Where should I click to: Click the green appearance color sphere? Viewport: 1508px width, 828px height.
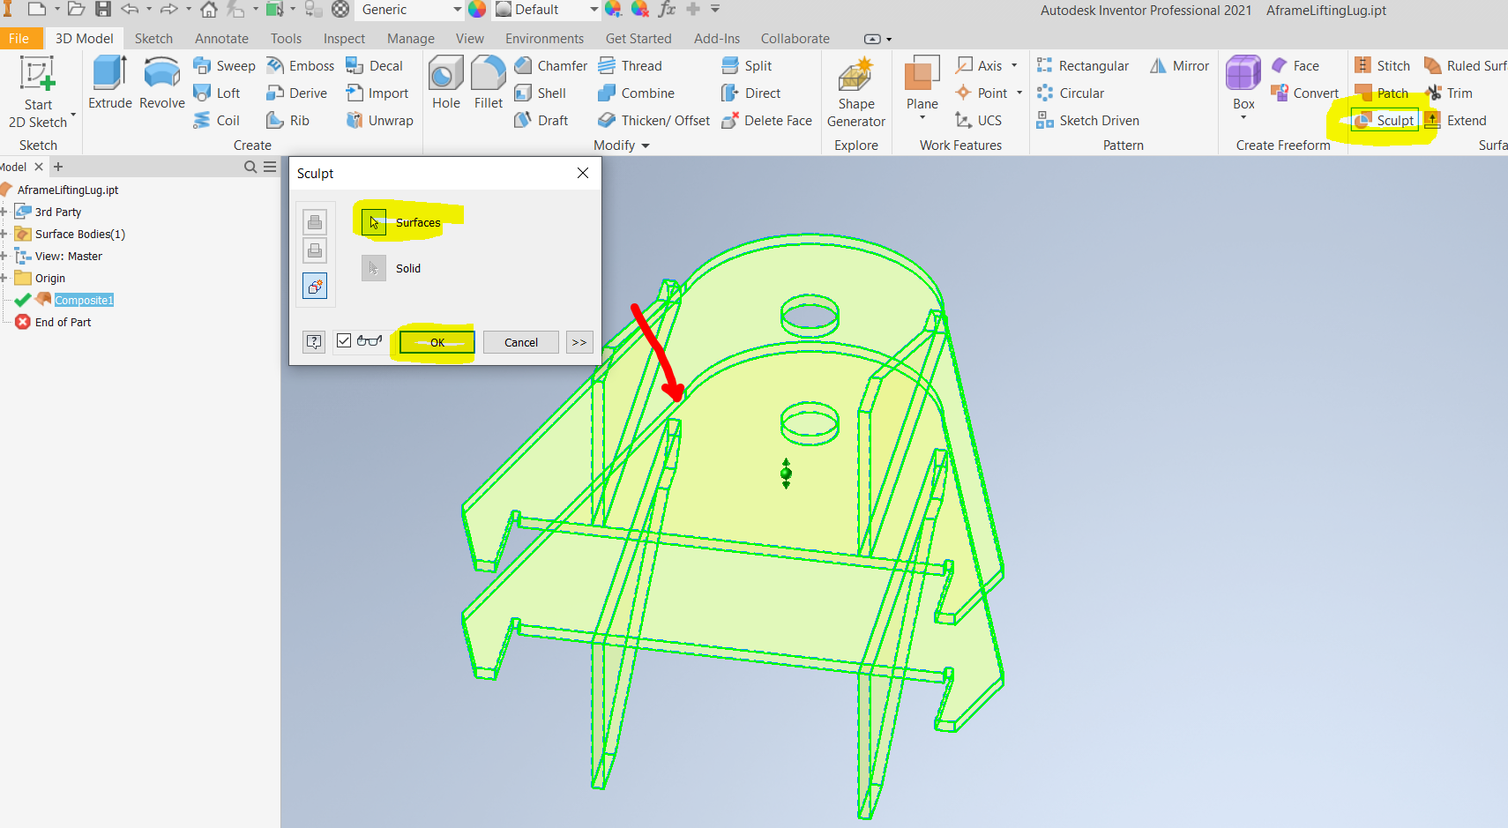477,10
